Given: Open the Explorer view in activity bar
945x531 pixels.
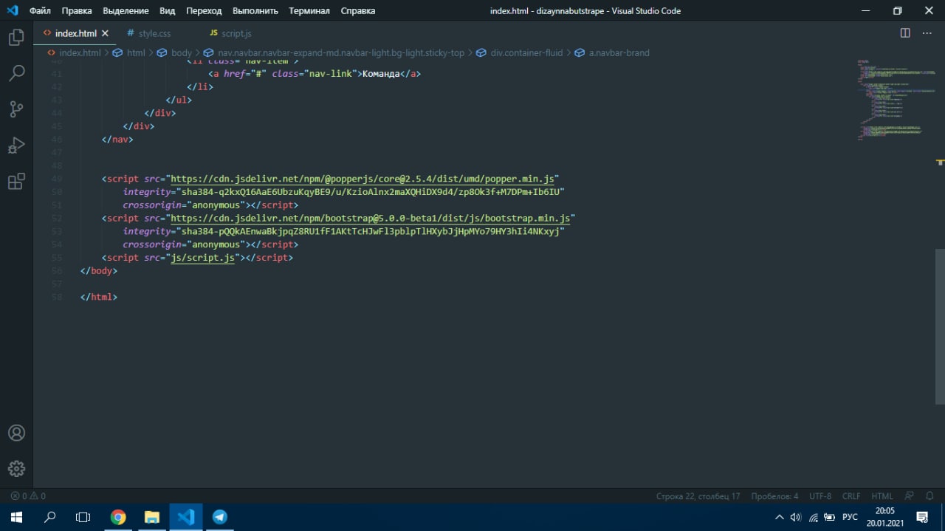Looking at the screenshot, I should click(16, 38).
